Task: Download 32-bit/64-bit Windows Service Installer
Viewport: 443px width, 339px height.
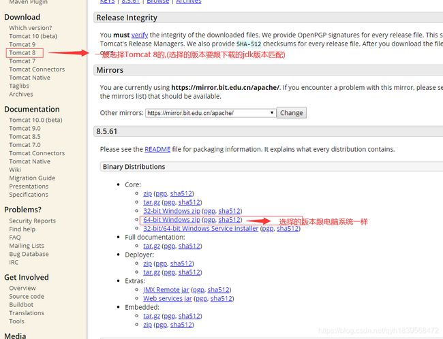Action: point(201,228)
